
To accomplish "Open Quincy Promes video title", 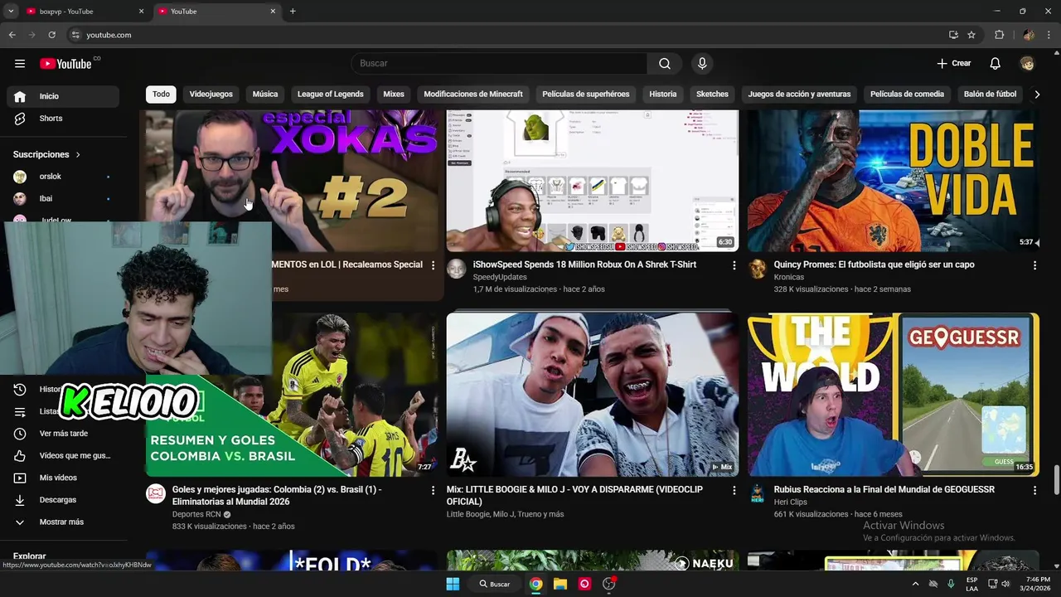I will pyautogui.click(x=874, y=265).
